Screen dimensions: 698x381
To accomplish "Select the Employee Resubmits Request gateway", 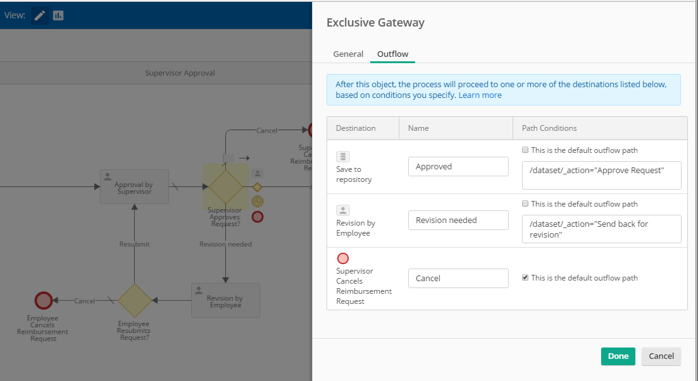I will [x=135, y=301].
